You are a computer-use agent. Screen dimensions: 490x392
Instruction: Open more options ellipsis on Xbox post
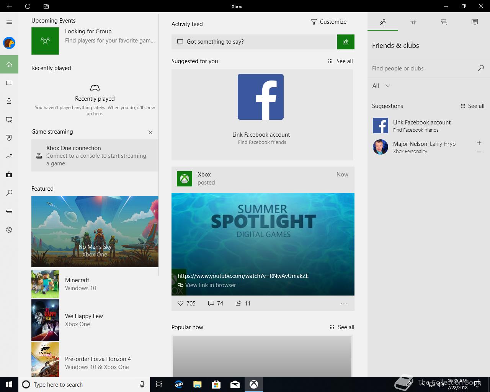[344, 304]
